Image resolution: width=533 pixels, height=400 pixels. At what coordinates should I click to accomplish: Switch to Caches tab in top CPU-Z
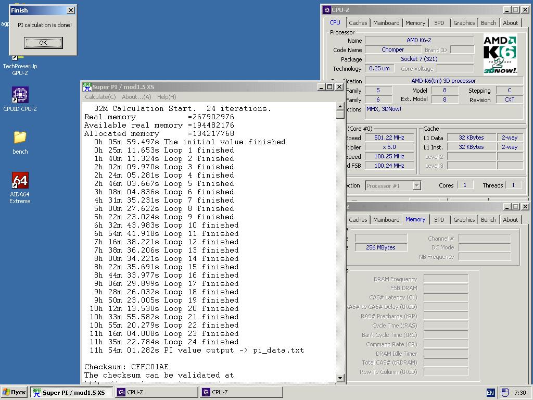point(358,23)
